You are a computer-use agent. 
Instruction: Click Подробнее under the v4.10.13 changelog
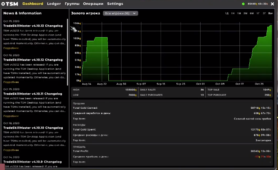(x=11, y=48)
